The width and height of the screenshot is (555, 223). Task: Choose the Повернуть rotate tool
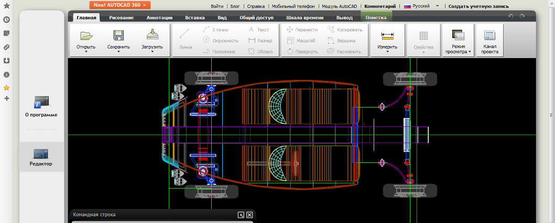pos(302,52)
